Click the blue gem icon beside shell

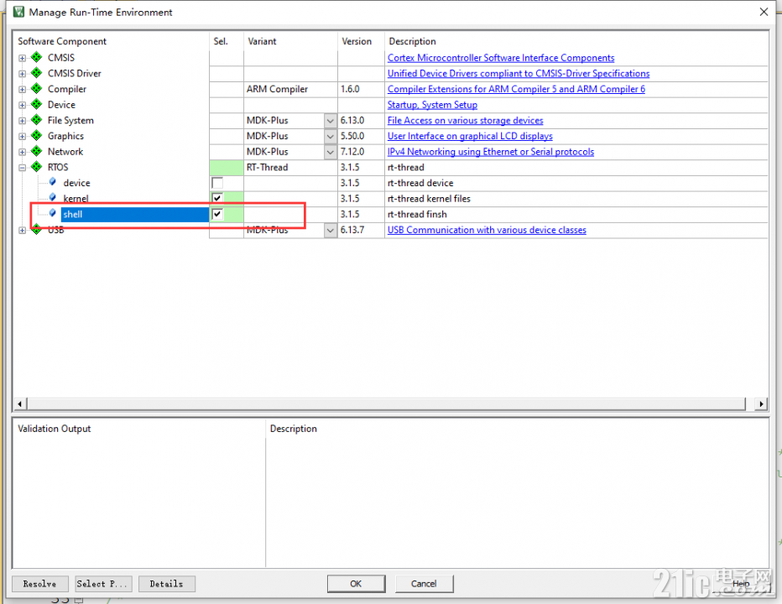[x=52, y=213]
